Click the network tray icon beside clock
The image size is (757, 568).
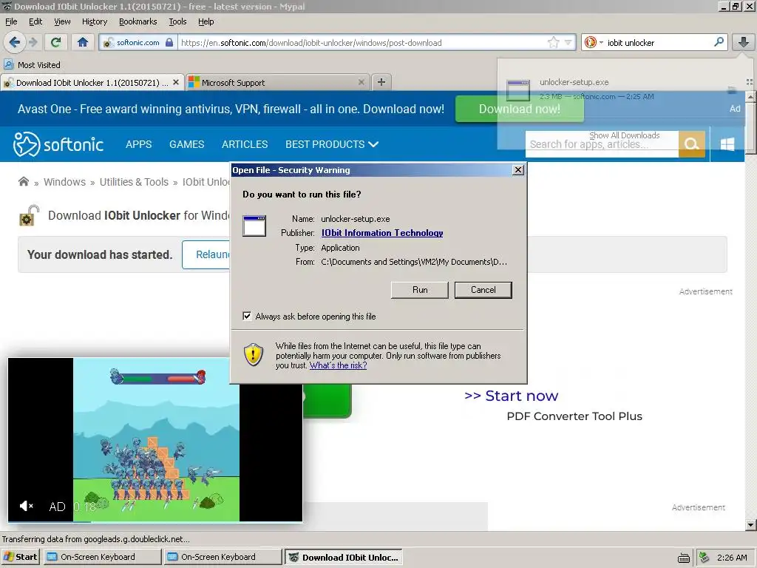tap(705, 558)
